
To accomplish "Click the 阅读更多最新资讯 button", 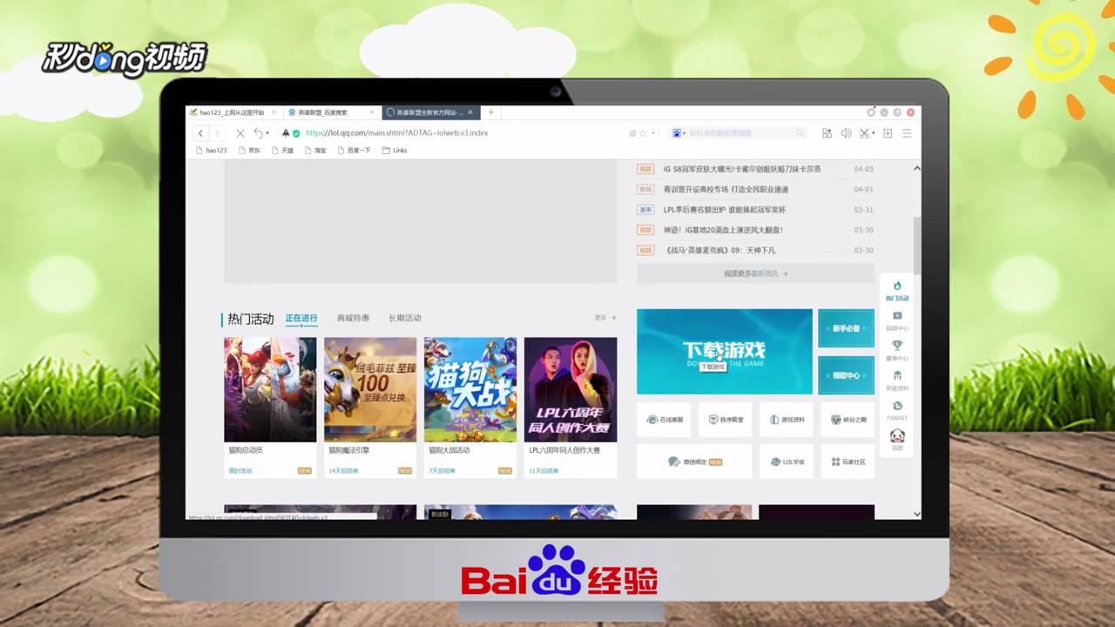I will pyautogui.click(x=755, y=273).
